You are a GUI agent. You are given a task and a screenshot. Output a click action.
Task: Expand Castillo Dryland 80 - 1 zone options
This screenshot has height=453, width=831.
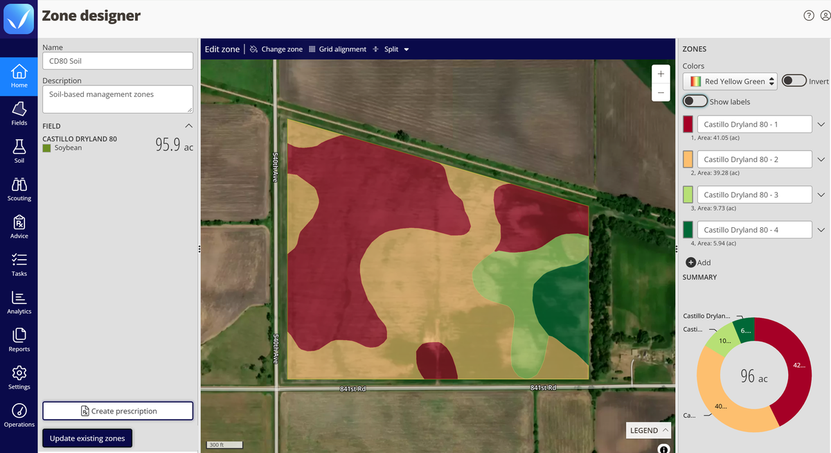[821, 125]
